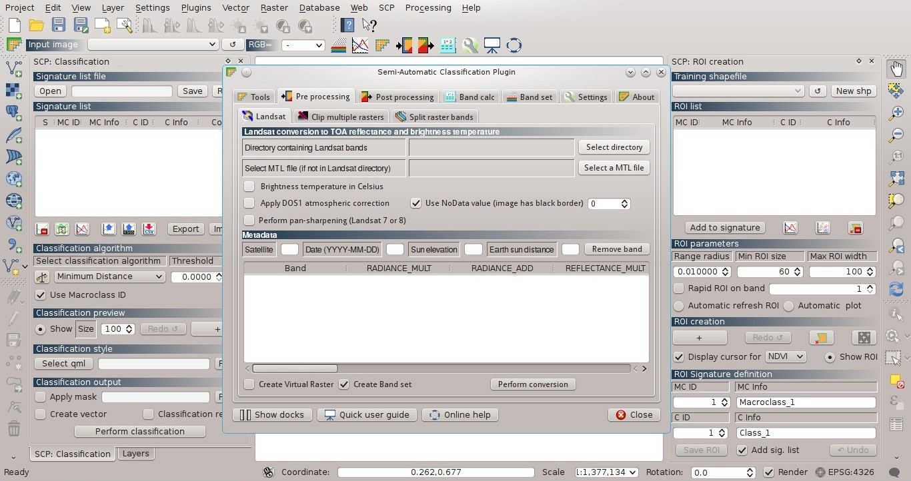Open the Minimum Distance algorithm dropdown
The image size is (911, 481).
(x=109, y=276)
